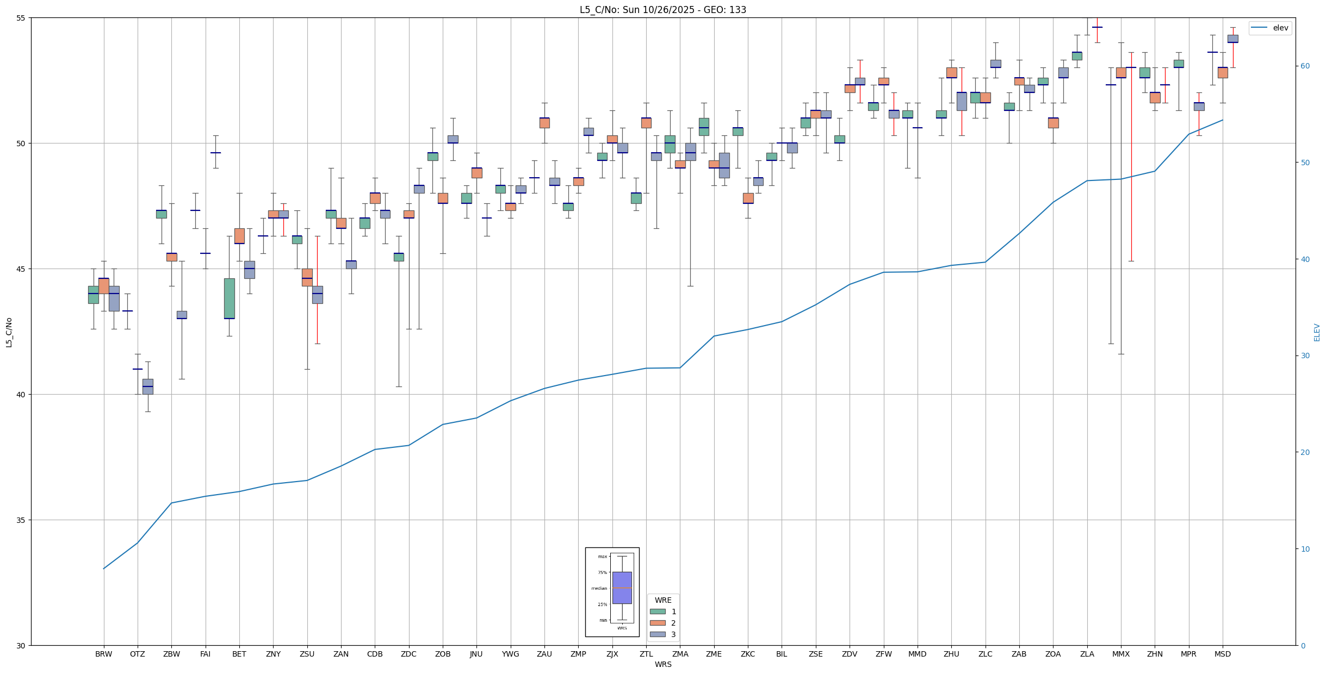Click the ZOB station tick label

pos(442,654)
